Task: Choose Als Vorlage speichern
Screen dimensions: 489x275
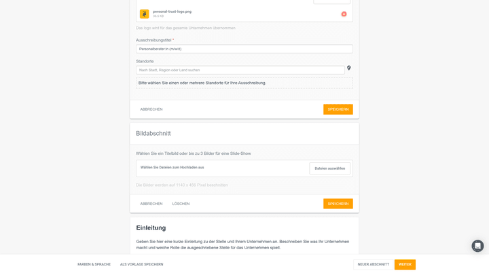Action: (x=141, y=264)
